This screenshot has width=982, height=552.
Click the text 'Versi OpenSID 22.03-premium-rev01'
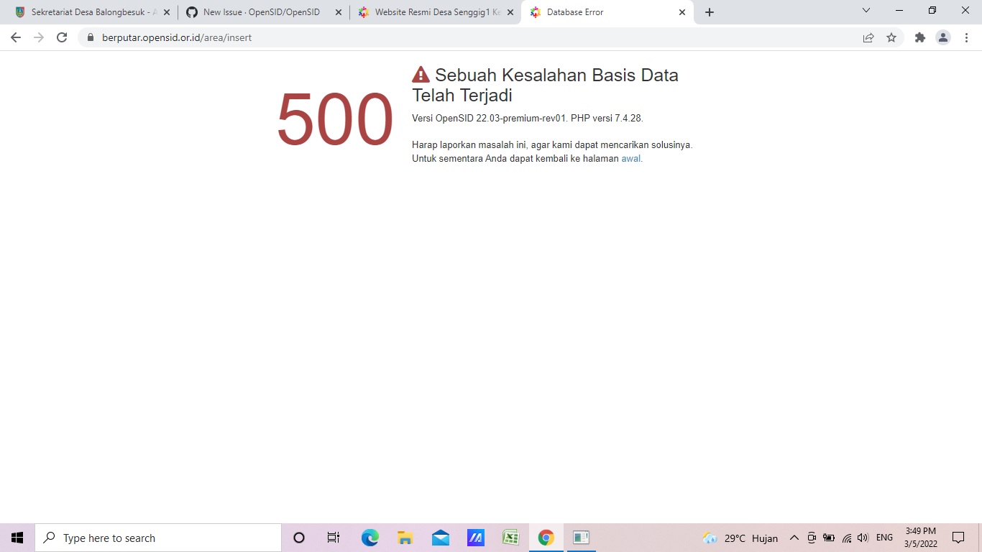[x=490, y=118]
